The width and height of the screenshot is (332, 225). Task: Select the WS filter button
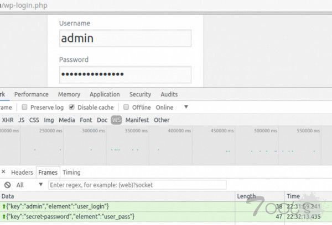click(116, 120)
